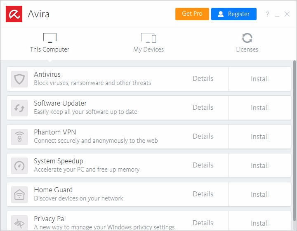Click the Privacy Pal eye icon
The height and width of the screenshot is (231, 297).
click(x=19, y=223)
